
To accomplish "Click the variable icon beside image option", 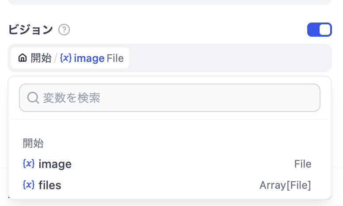I will (29, 164).
